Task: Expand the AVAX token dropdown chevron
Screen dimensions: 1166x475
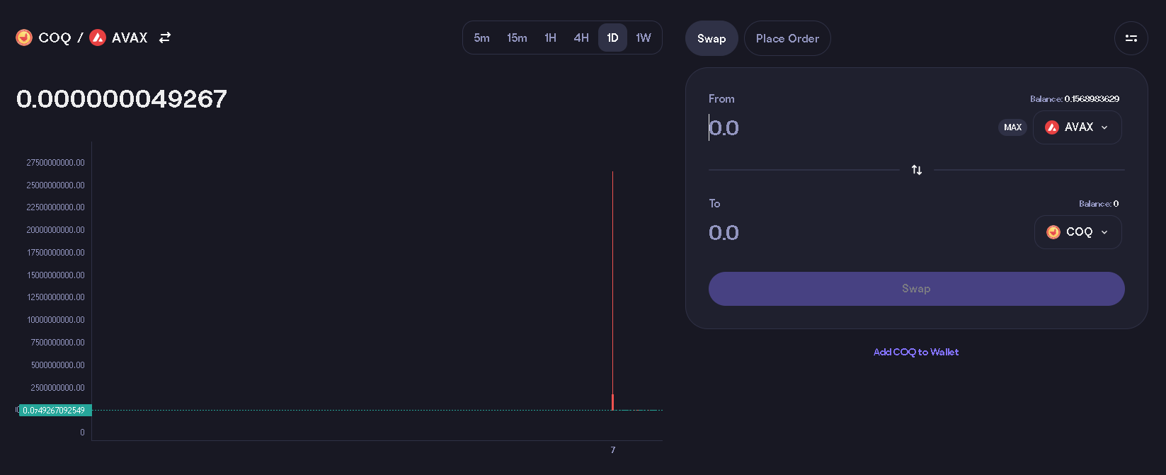Action: [1104, 127]
